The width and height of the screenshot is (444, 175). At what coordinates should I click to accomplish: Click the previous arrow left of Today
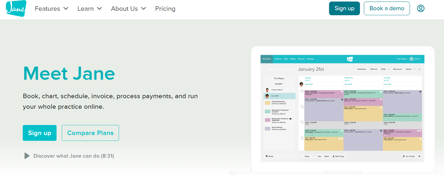(301, 156)
